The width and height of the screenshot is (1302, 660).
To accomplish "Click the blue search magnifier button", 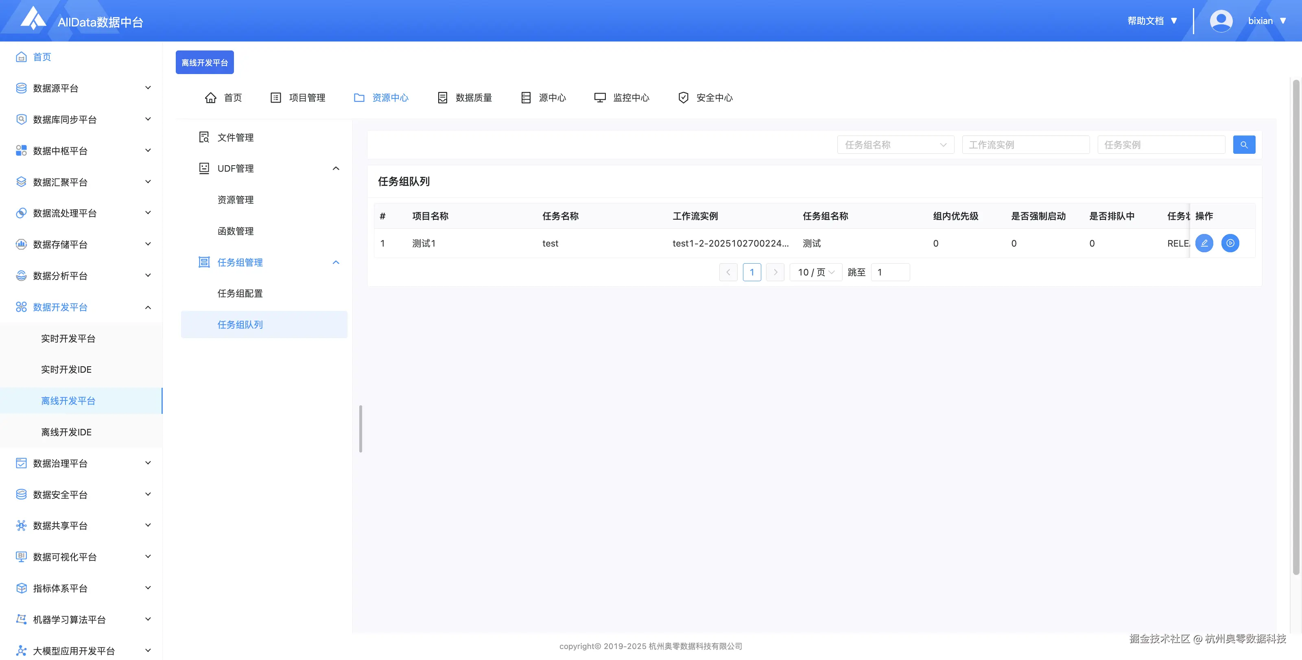I will 1243,145.
